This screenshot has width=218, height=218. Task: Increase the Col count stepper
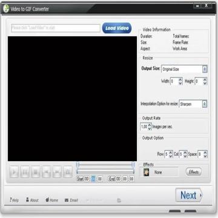click(185, 153)
